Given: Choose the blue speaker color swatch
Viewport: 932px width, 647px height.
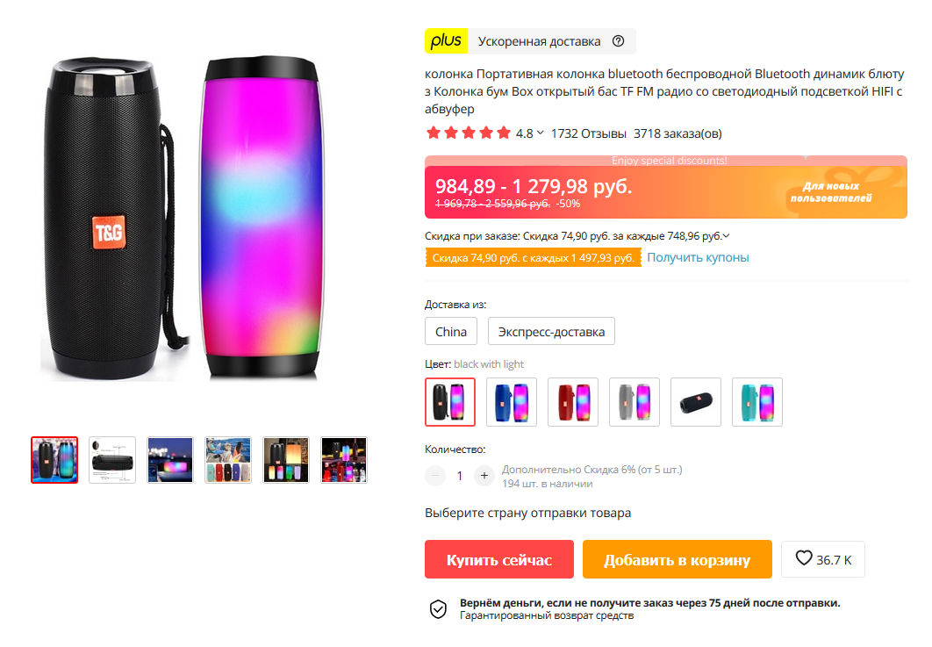Looking at the screenshot, I should coord(512,402).
